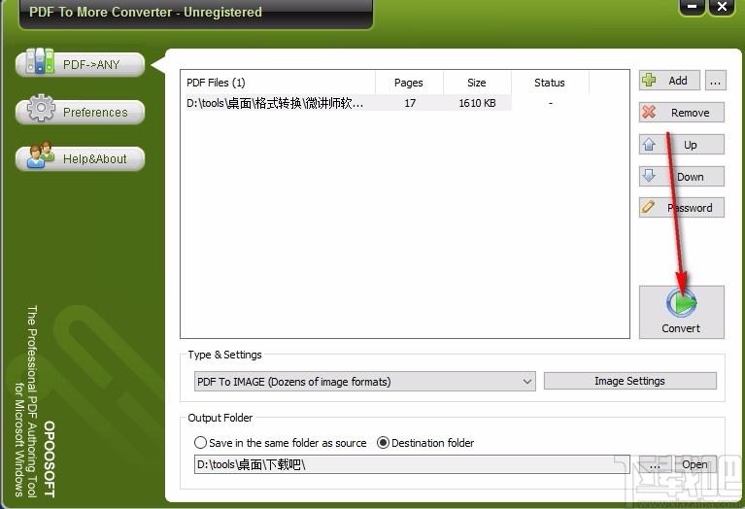Click the people icon on Help&About
Screen dimensions: 745x509
click(41, 154)
